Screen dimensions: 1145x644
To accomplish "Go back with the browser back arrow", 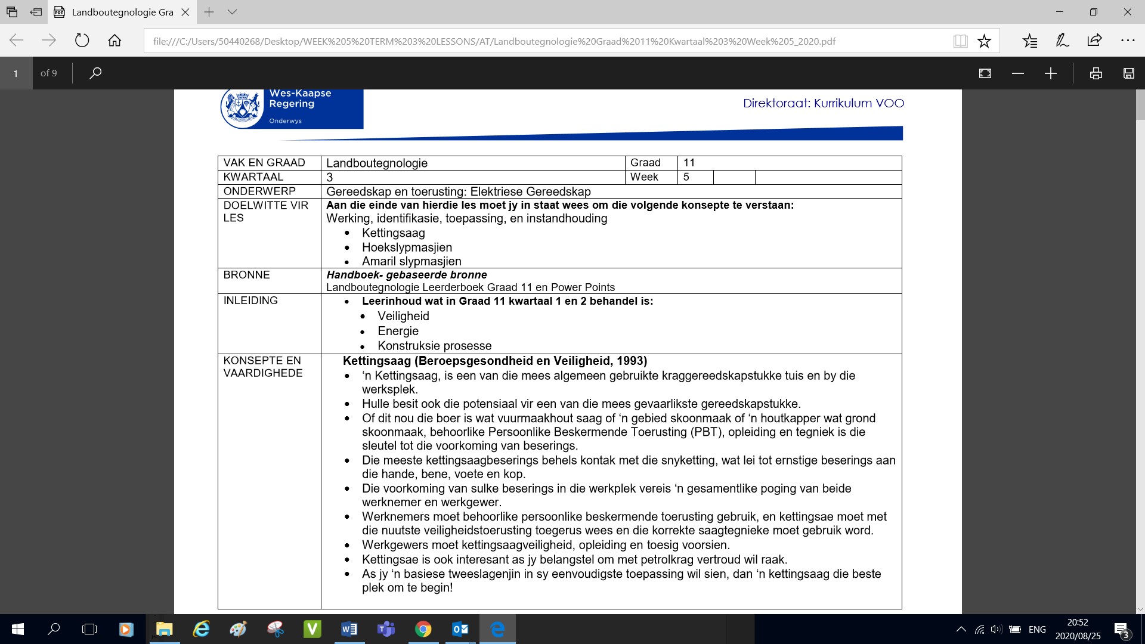I will (x=16, y=41).
